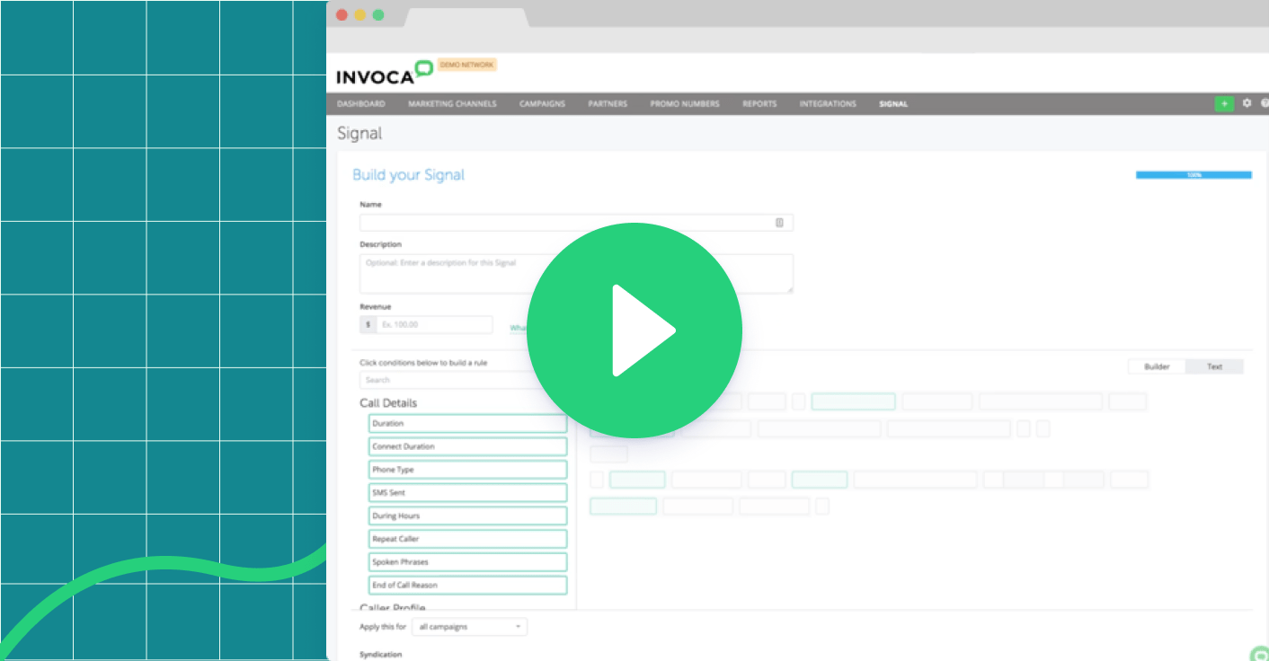Navigate to the Reports menu item

click(759, 103)
